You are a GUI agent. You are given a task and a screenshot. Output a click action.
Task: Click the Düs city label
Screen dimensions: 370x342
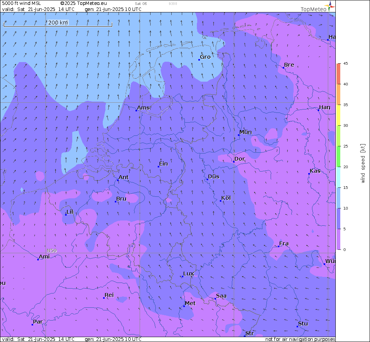coord(213,176)
